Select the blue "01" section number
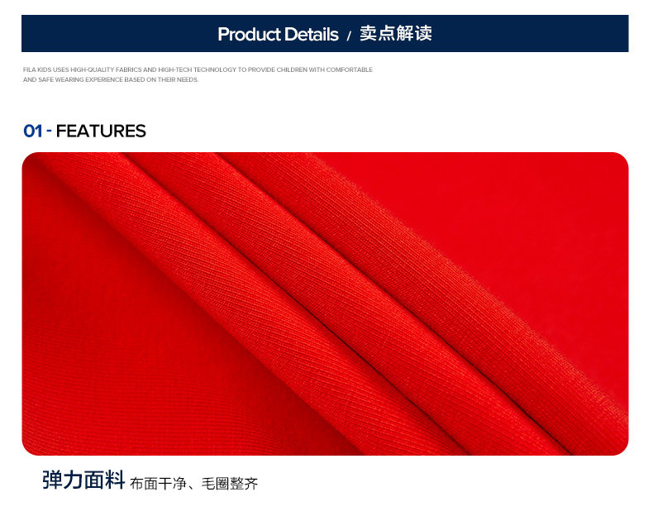Image resolution: width=653 pixels, height=516 pixels. [x=33, y=131]
